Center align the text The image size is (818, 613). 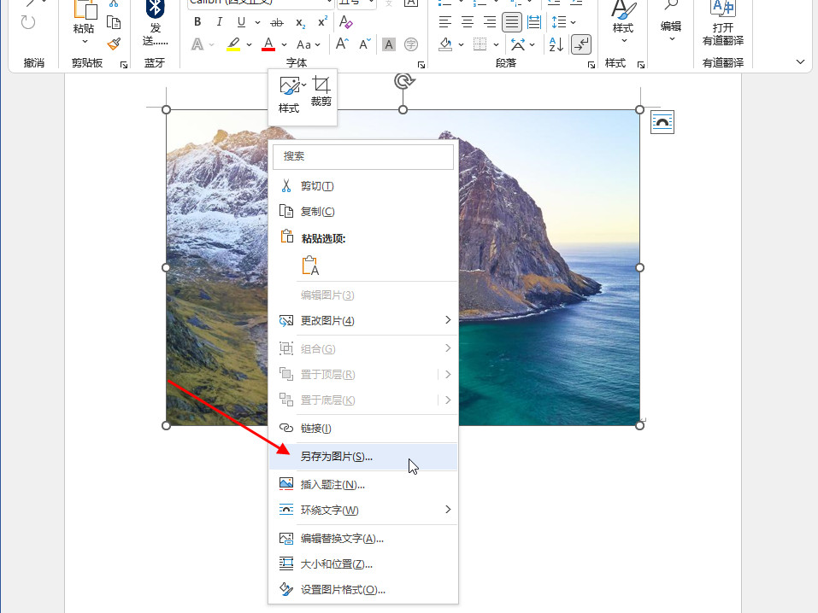click(x=468, y=22)
